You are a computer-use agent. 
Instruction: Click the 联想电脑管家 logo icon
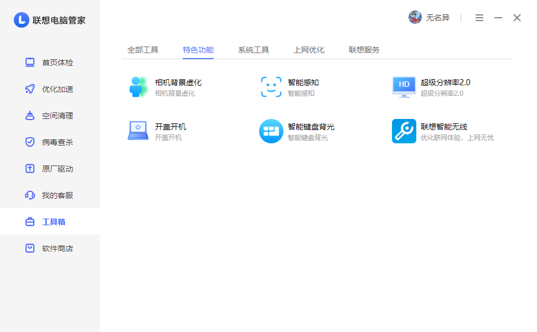pos(21,20)
